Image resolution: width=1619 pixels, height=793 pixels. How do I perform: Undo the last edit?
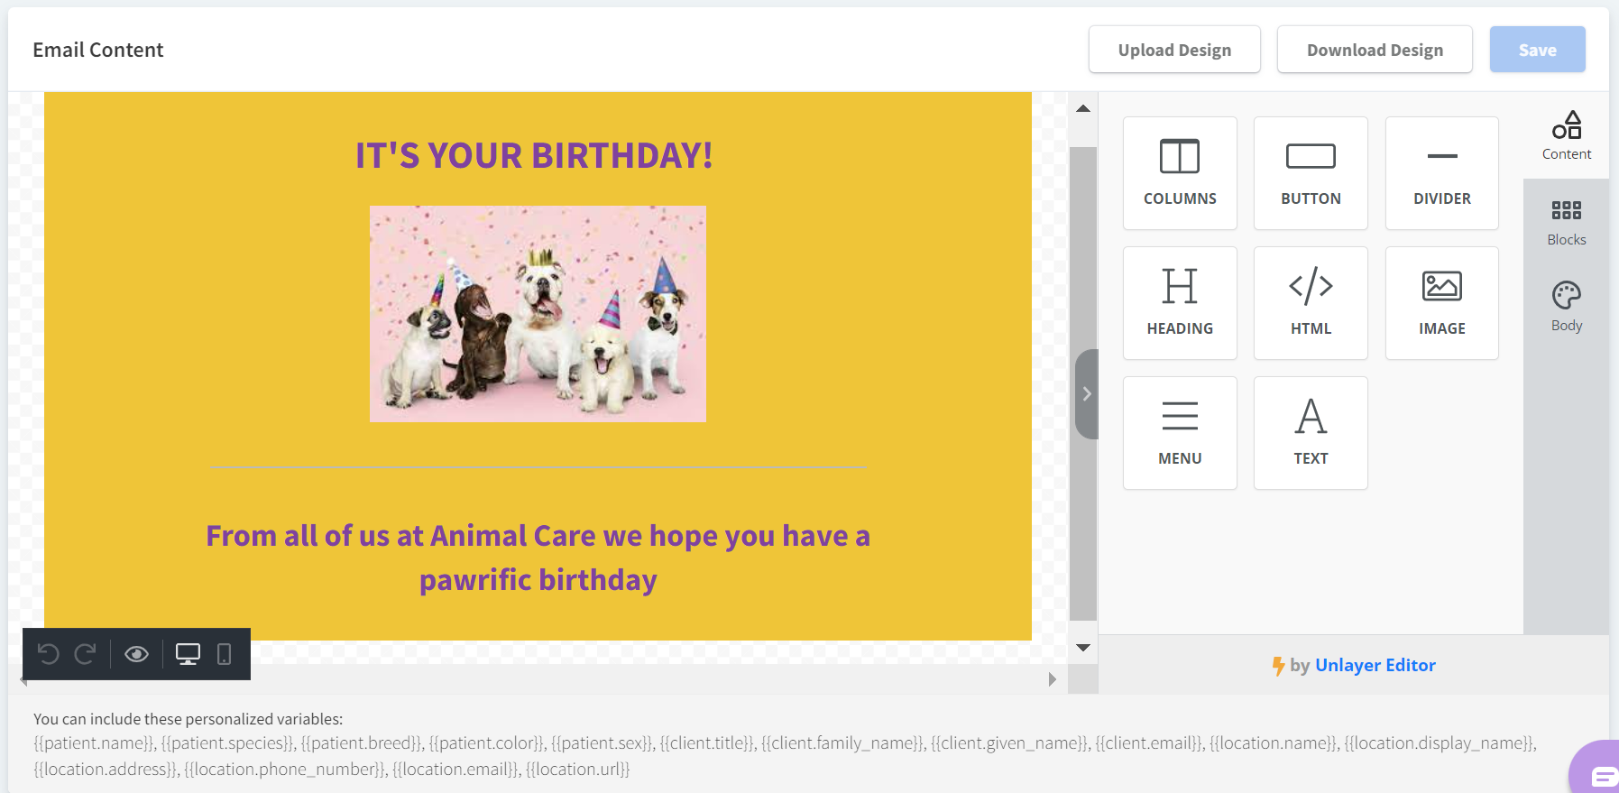click(49, 654)
